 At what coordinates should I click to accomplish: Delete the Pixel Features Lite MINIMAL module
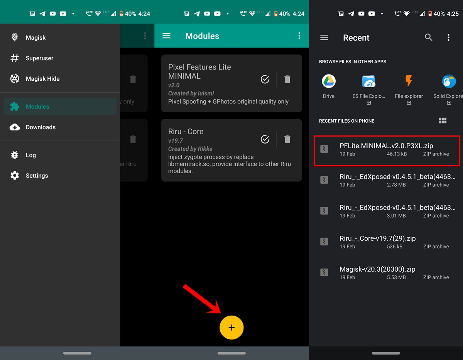coord(287,79)
